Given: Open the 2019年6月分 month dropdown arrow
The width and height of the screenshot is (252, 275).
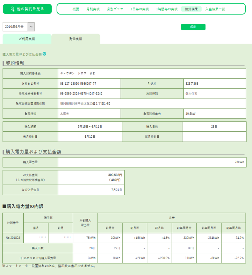Looking at the screenshot, I should point(31,27).
